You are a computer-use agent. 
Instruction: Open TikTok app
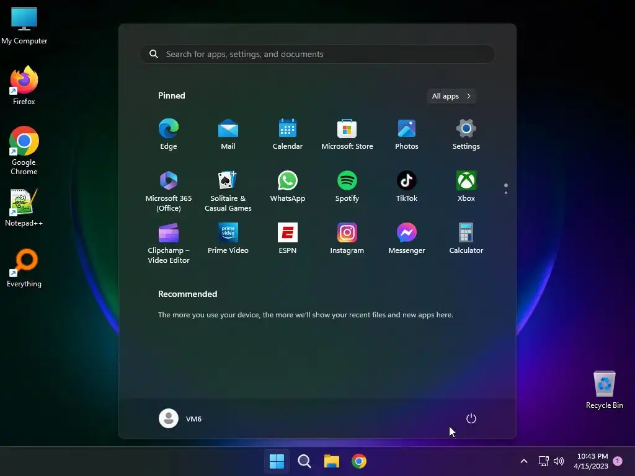click(x=407, y=187)
